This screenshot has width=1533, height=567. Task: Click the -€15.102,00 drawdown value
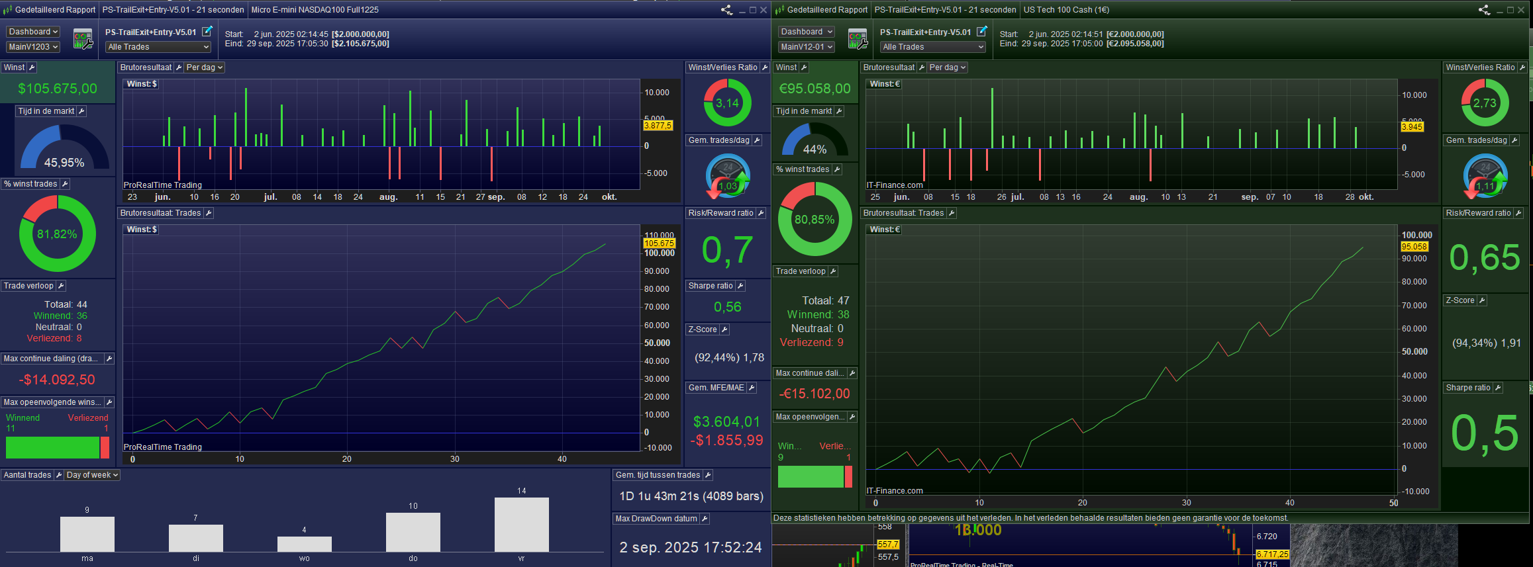pyautogui.click(x=815, y=394)
